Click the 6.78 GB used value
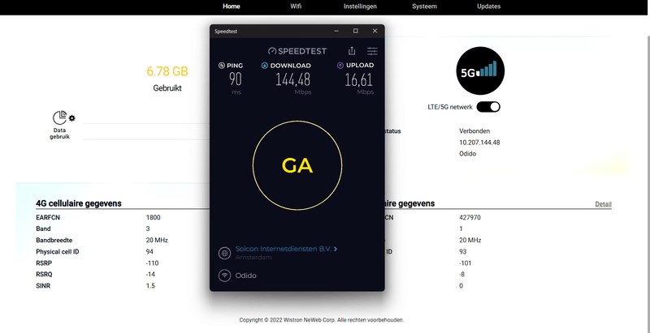Image resolution: width=650 pixels, height=333 pixels. (x=167, y=71)
